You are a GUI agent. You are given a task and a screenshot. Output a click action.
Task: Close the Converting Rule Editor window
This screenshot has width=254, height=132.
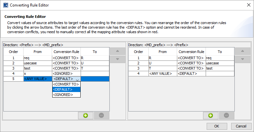point(247,5)
